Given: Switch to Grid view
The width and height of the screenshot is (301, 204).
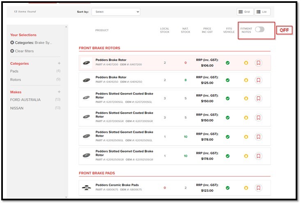Looking at the screenshot, I should click(245, 12).
